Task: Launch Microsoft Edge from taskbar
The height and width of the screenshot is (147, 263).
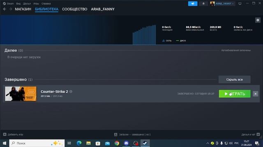Action: pyautogui.click(x=79, y=143)
